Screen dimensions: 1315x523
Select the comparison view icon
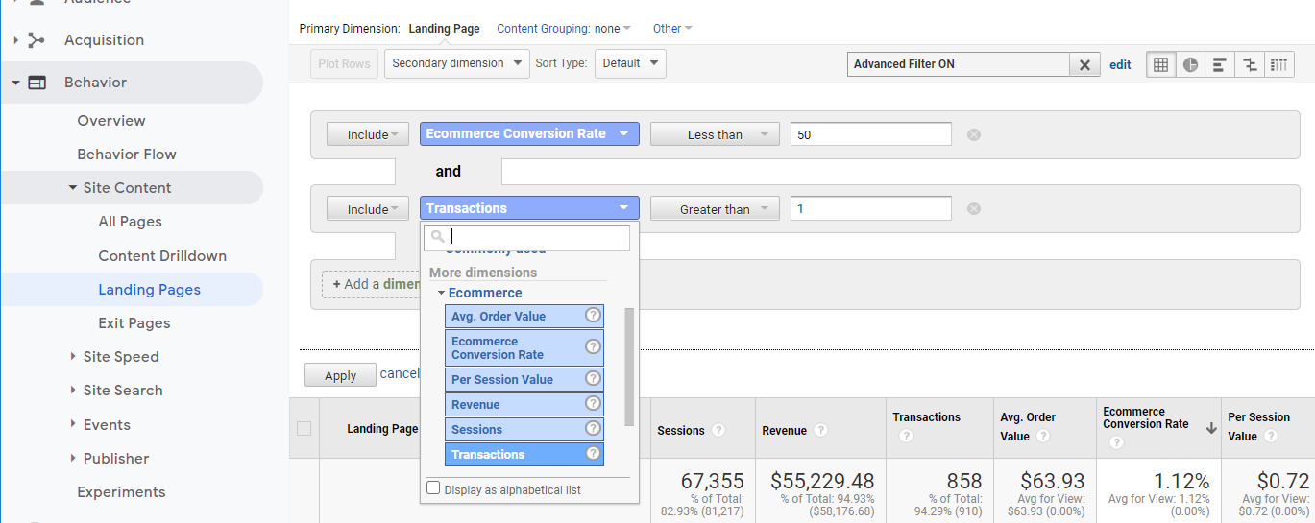(1250, 64)
